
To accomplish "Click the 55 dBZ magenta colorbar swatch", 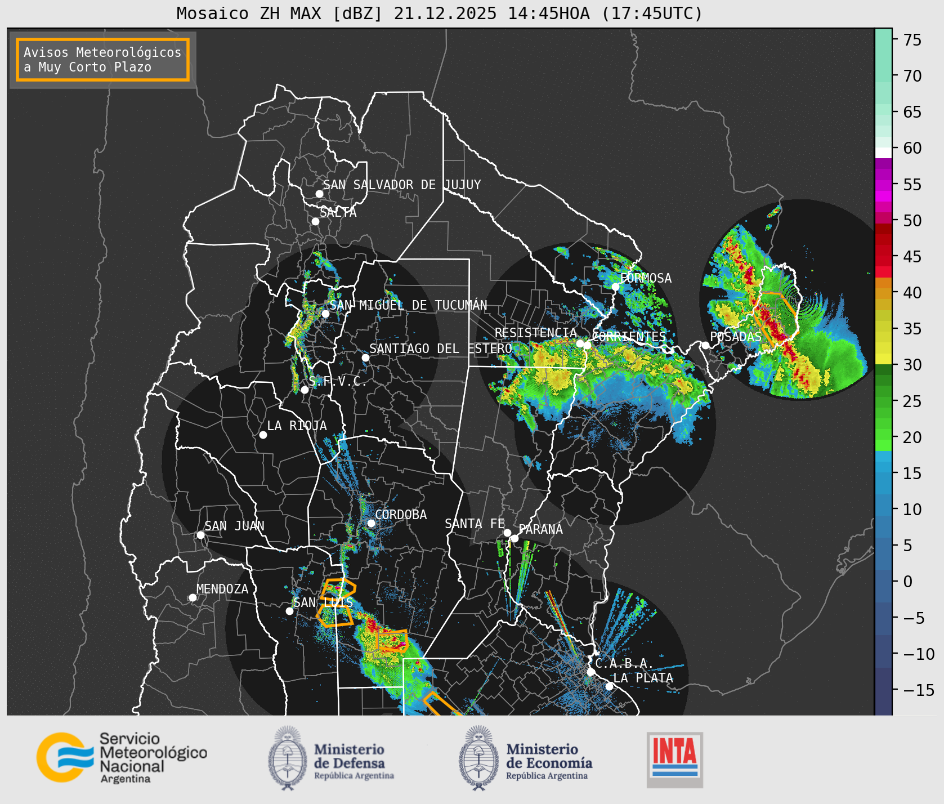I will (x=883, y=184).
